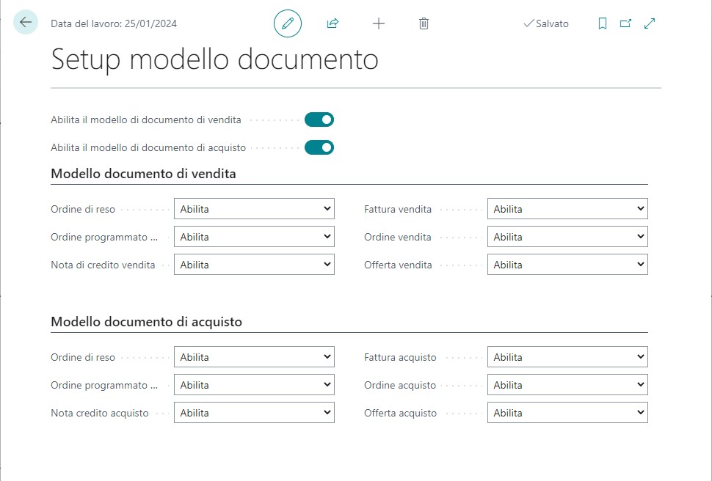Toggle Abilita il modello di documento di vendita
The image size is (712, 481).
(319, 120)
